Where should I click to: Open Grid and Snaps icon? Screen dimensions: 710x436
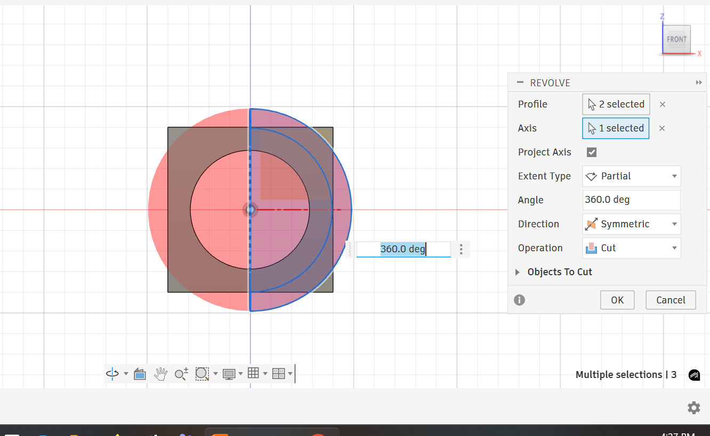click(x=254, y=374)
